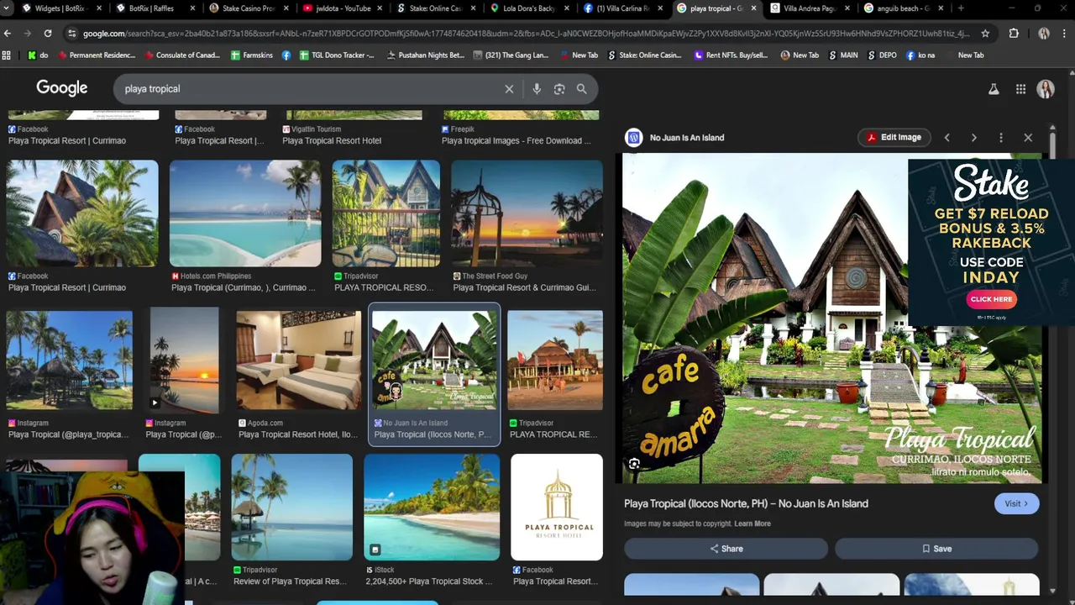The image size is (1075, 605).
Task: Go to Google homepage logo
Action: pyautogui.click(x=62, y=88)
